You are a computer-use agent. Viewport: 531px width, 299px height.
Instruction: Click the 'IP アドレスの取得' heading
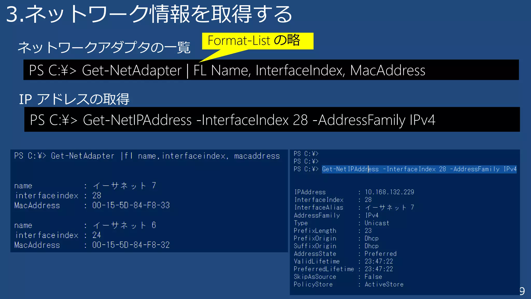[x=74, y=99]
